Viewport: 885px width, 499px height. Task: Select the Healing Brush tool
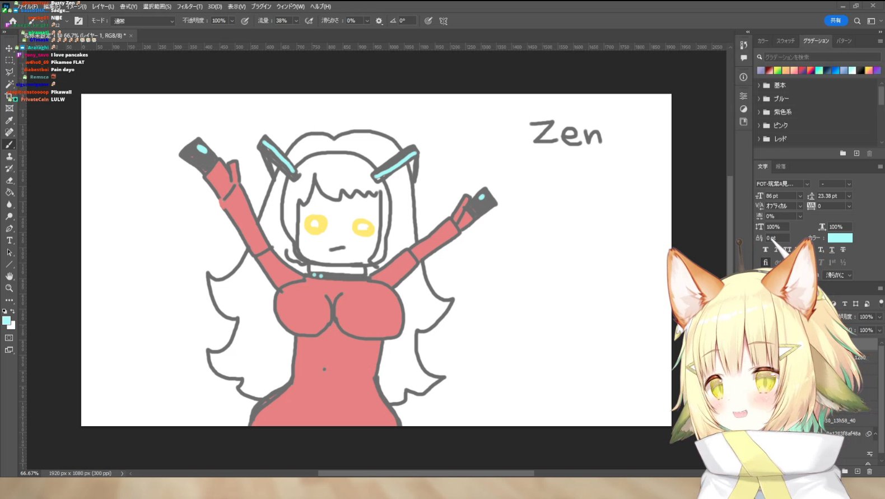(x=10, y=133)
